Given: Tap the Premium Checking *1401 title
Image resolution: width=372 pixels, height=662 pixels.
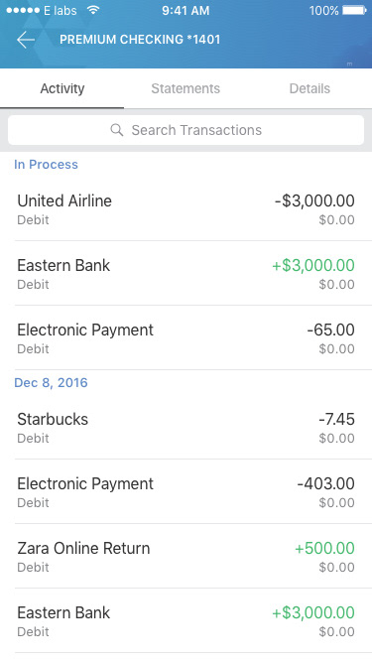Looking at the screenshot, I should click(x=140, y=40).
